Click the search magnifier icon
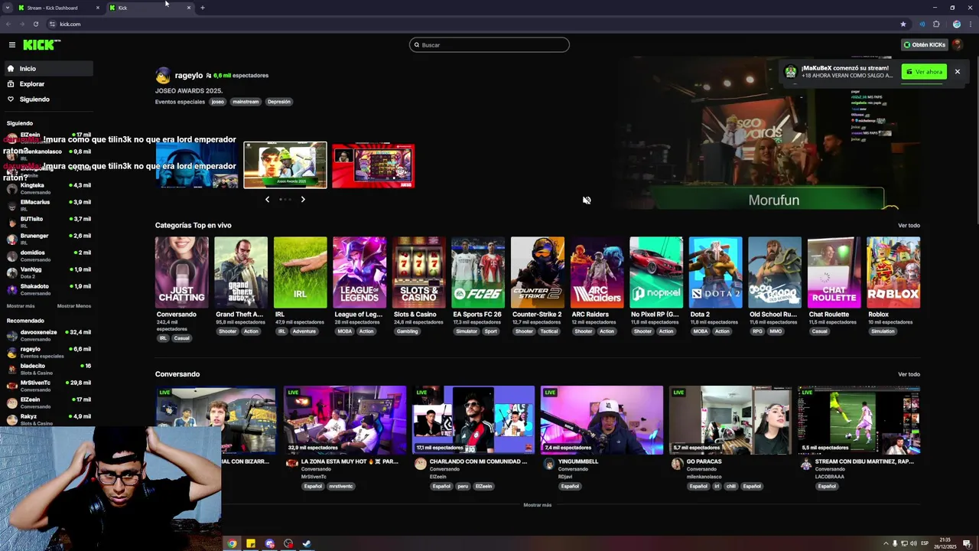979x551 pixels. tap(417, 45)
